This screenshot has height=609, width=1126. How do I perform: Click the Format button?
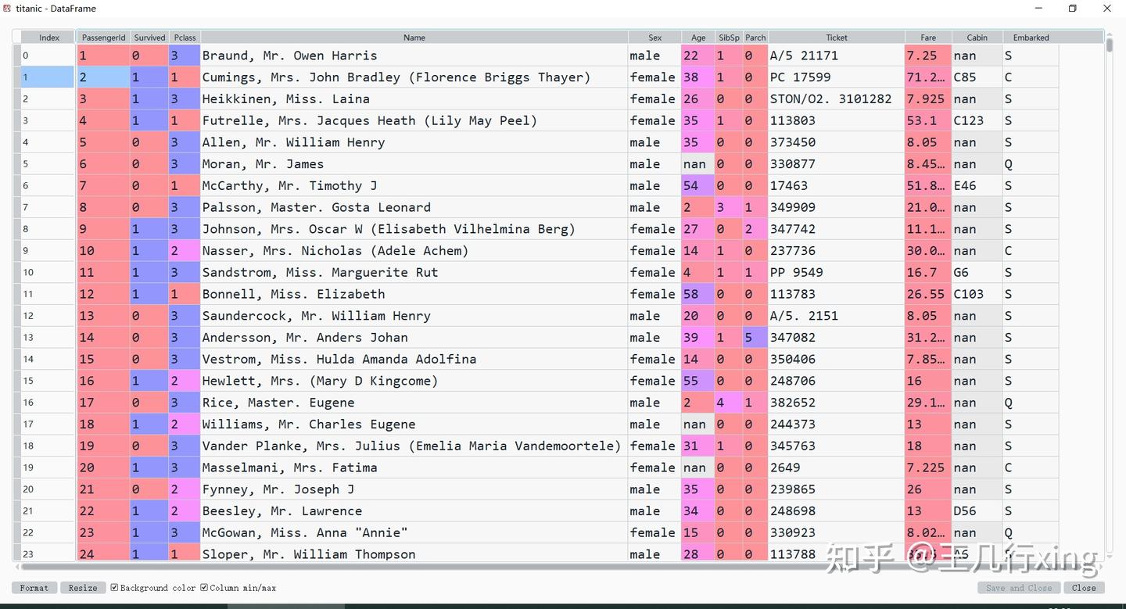[34, 588]
